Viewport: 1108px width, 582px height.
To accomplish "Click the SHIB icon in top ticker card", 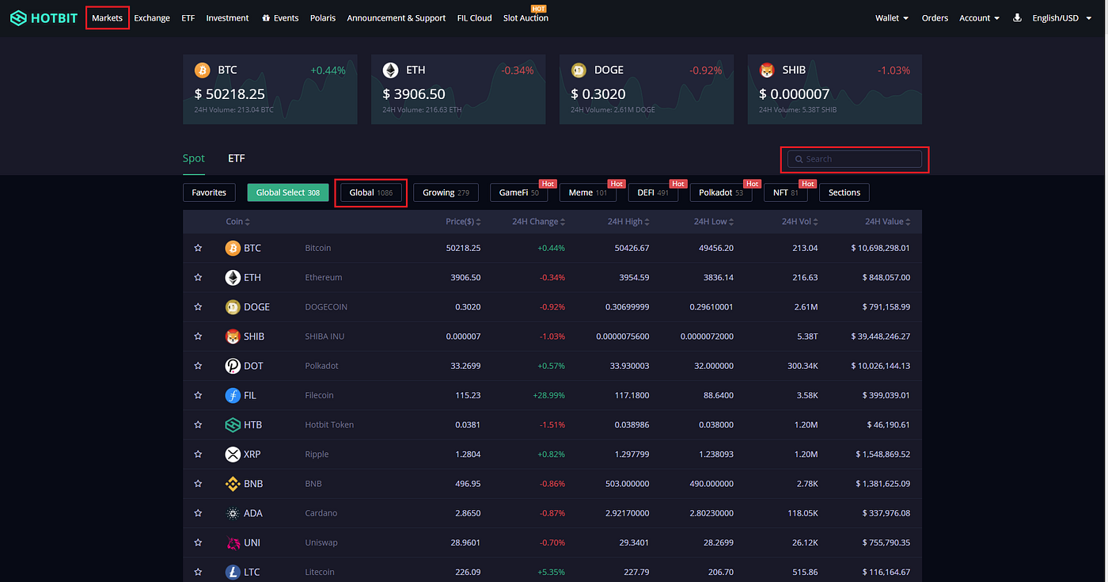I will [x=767, y=70].
